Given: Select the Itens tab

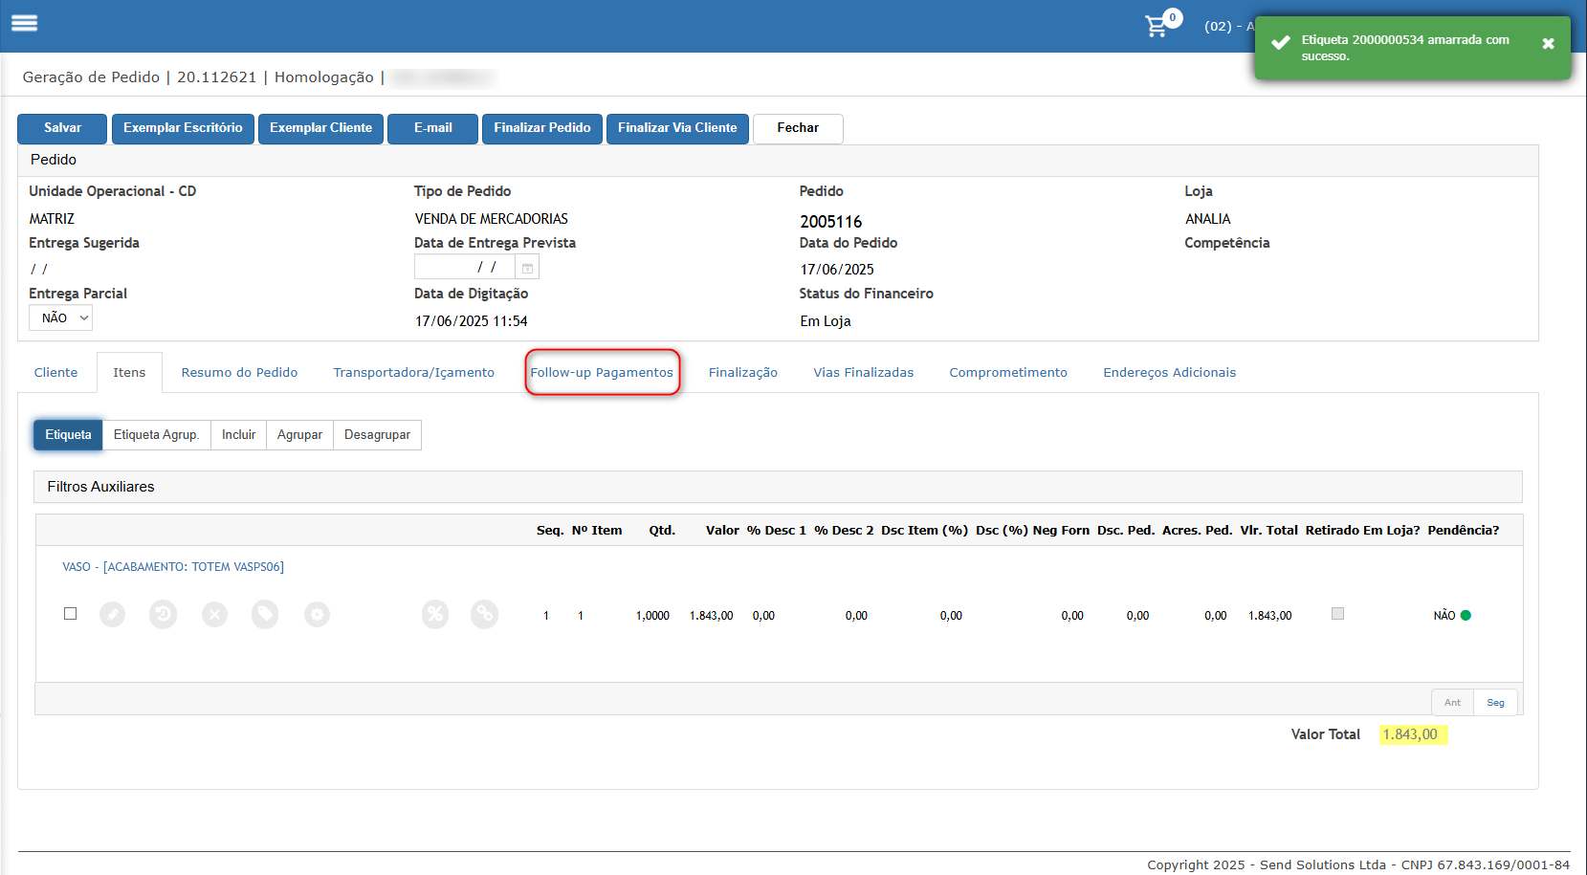Looking at the screenshot, I should pos(129,372).
